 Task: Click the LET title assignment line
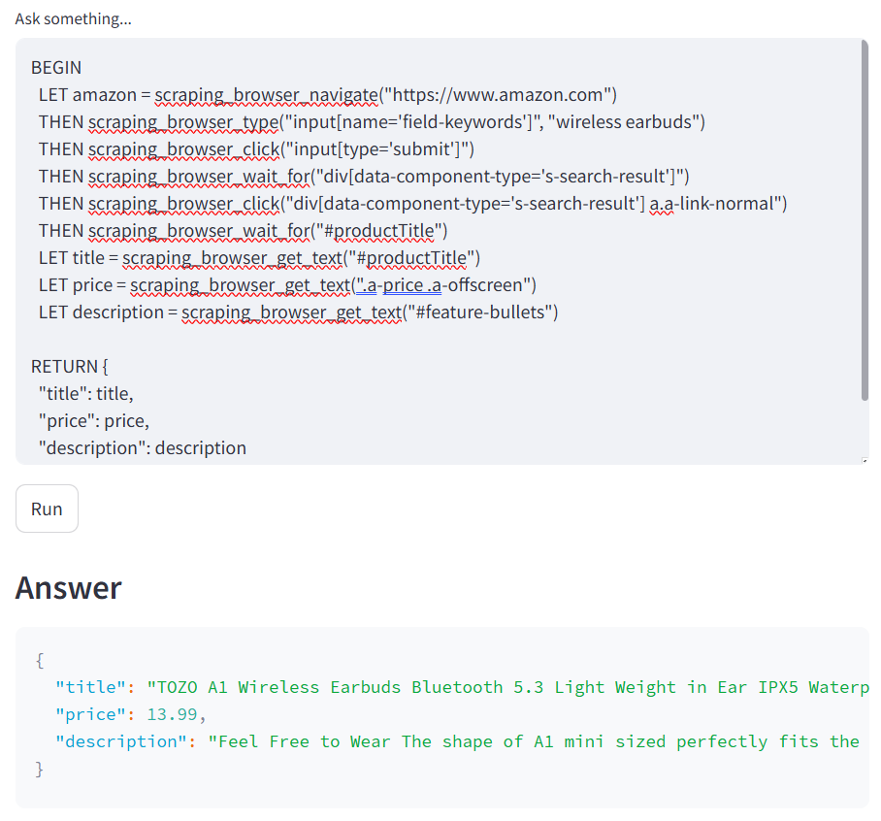click(x=259, y=258)
